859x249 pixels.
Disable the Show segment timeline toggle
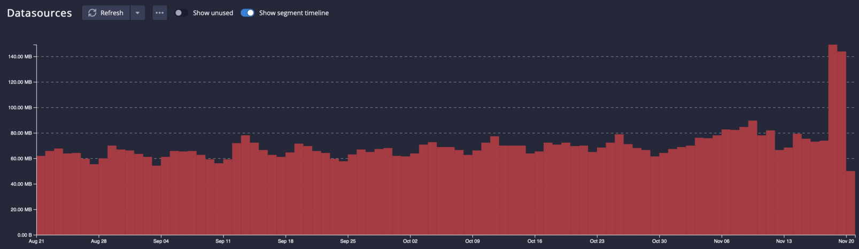247,13
